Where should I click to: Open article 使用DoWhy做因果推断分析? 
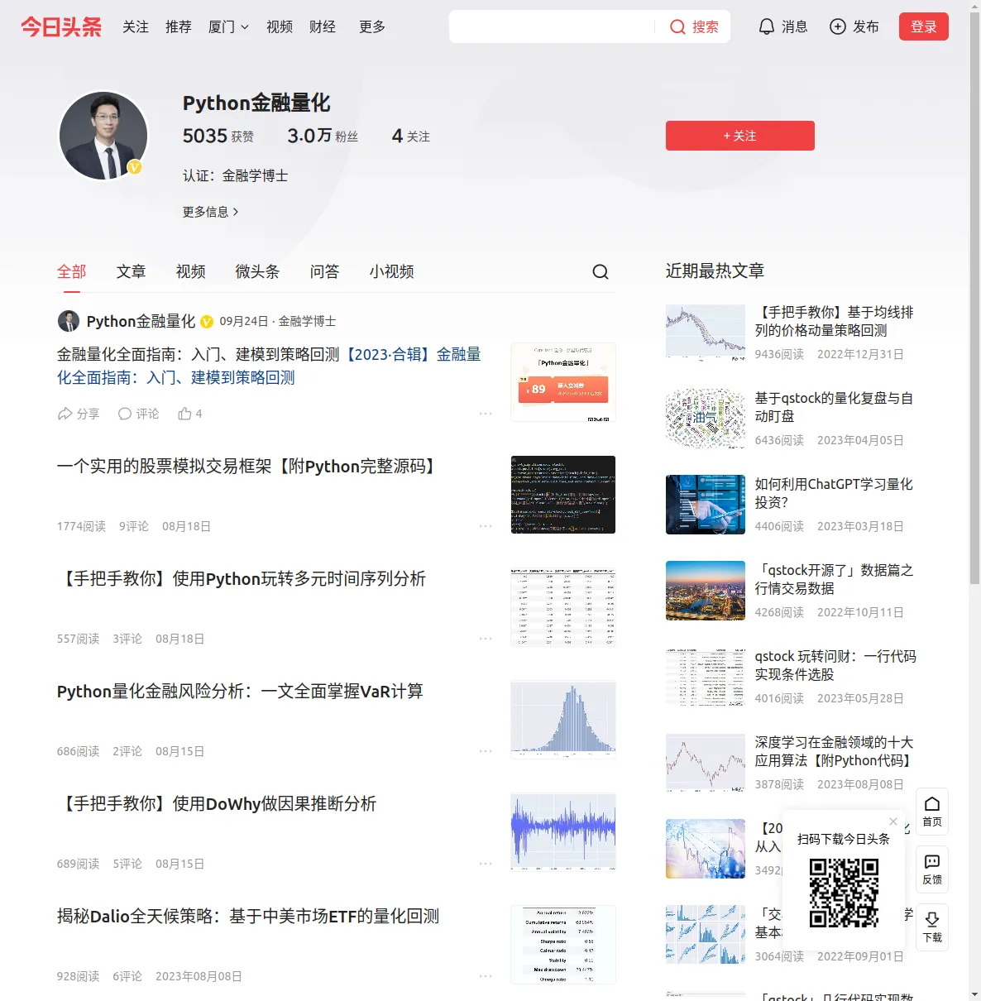tap(217, 804)
